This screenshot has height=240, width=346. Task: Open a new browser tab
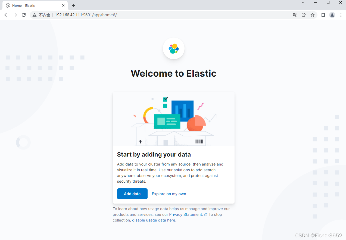(74, 5)
